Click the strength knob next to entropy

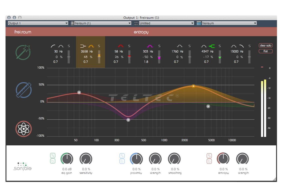pyautogui.click(x=242, y=159)
